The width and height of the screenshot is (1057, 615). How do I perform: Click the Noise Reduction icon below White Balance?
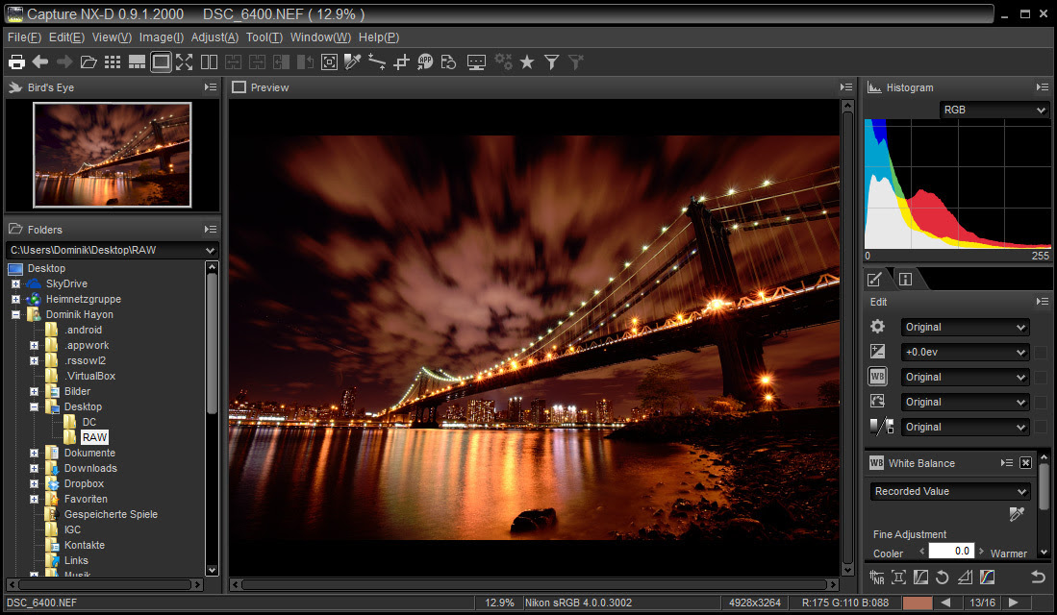click(877, 577)
